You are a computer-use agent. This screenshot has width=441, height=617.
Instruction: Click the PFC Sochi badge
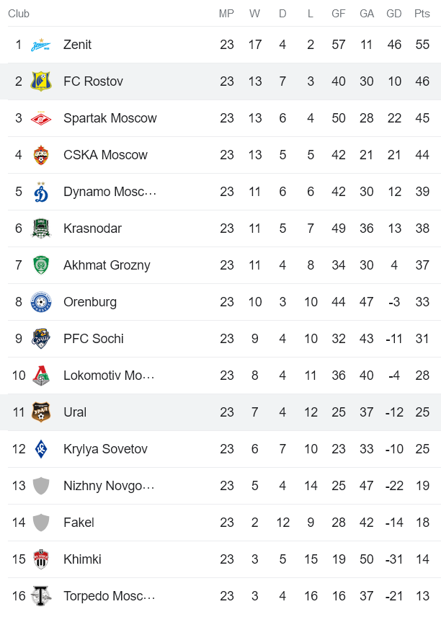click(x=41, y=339)
